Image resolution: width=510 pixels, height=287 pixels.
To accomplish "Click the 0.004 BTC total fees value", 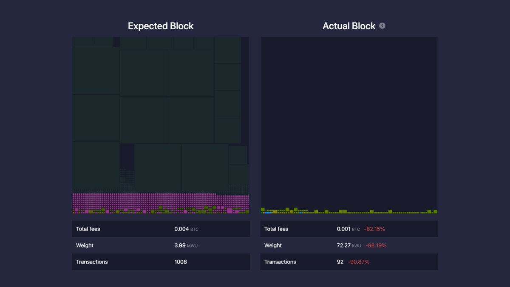I will (181, 229).
